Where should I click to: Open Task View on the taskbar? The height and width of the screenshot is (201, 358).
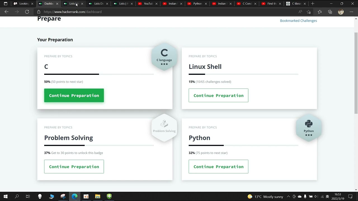[x=28, y=197]
